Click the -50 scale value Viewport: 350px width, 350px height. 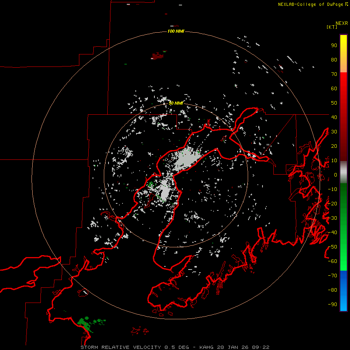pyautogui.click(x=332, y=247)
